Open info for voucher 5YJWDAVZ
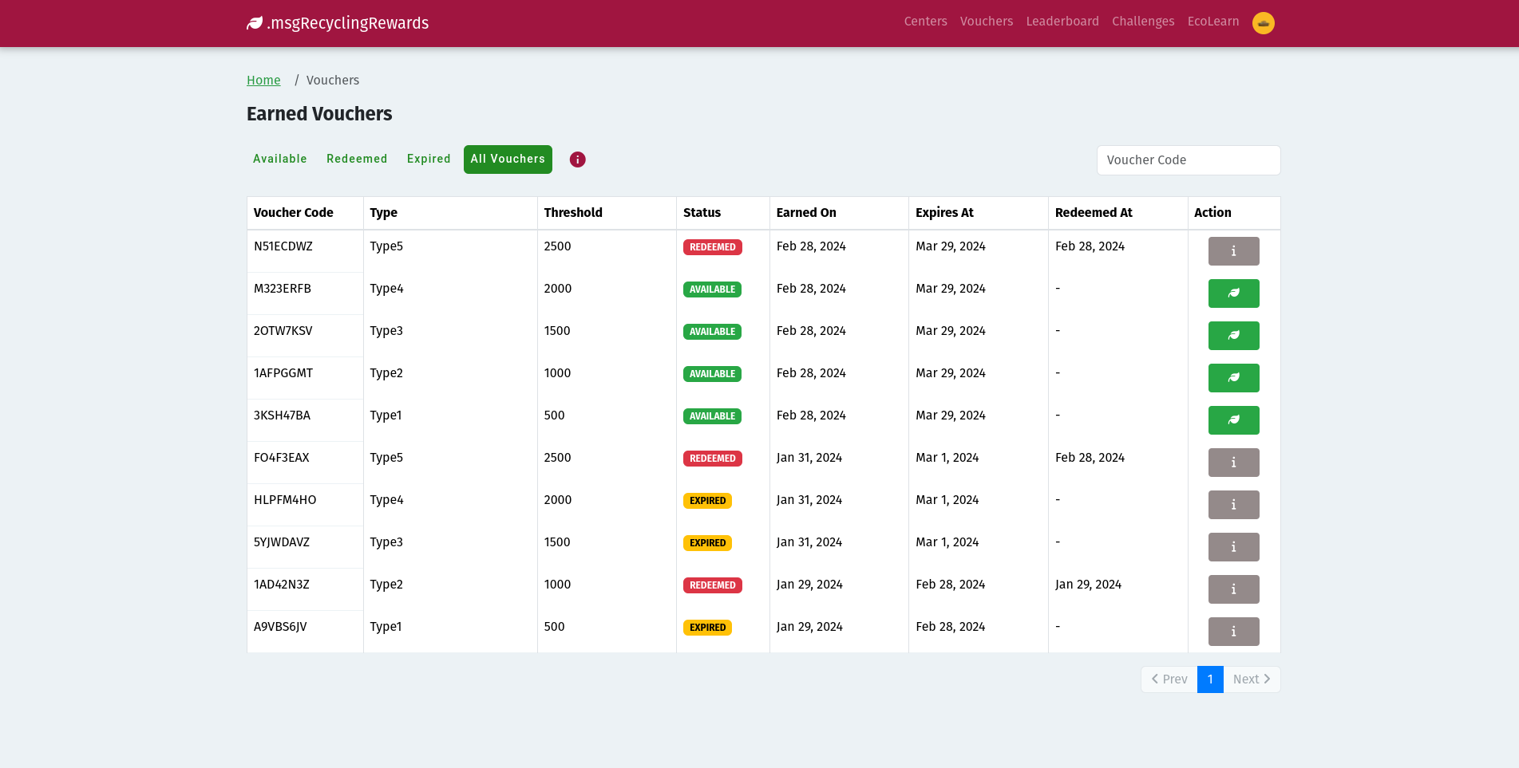Image resolution: width=1519 pixels, height=768 pixels. (1233, 547)
